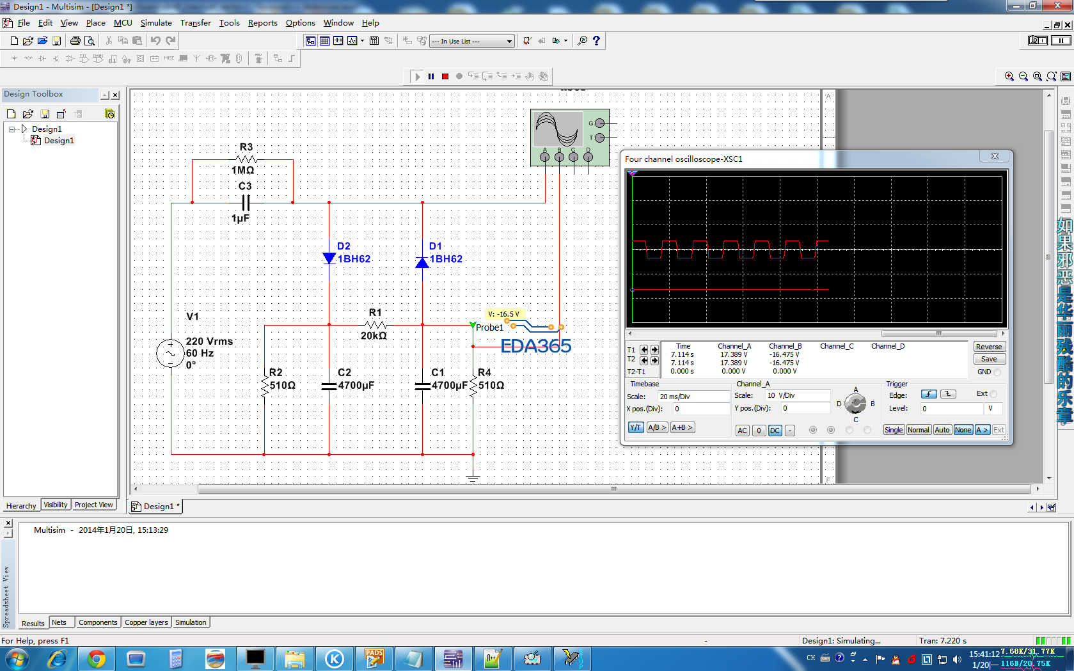Collapse the Design1 tree node
The image size is (1074, 671).
click(12, 129)
